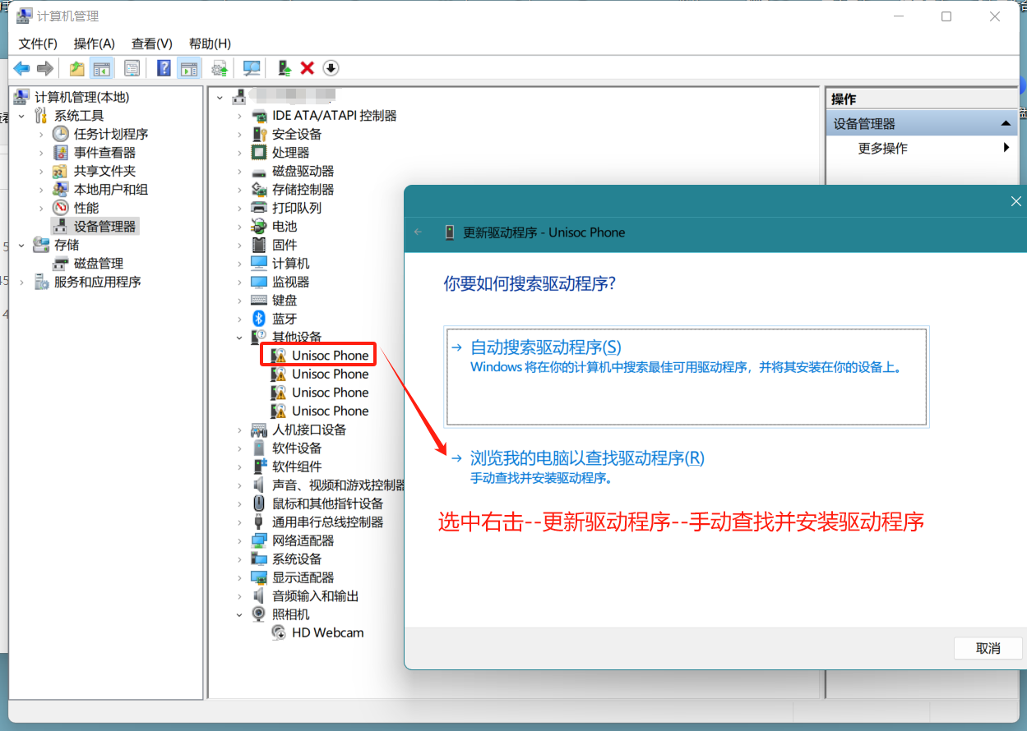Image resolution: width=1027 pixels, height=731 pixels.
Task: Click the clock icon beside 任务计划程序
Action: (x=61, y=134)
